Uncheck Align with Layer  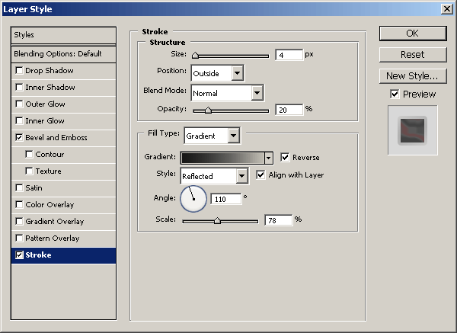point(261,175)
